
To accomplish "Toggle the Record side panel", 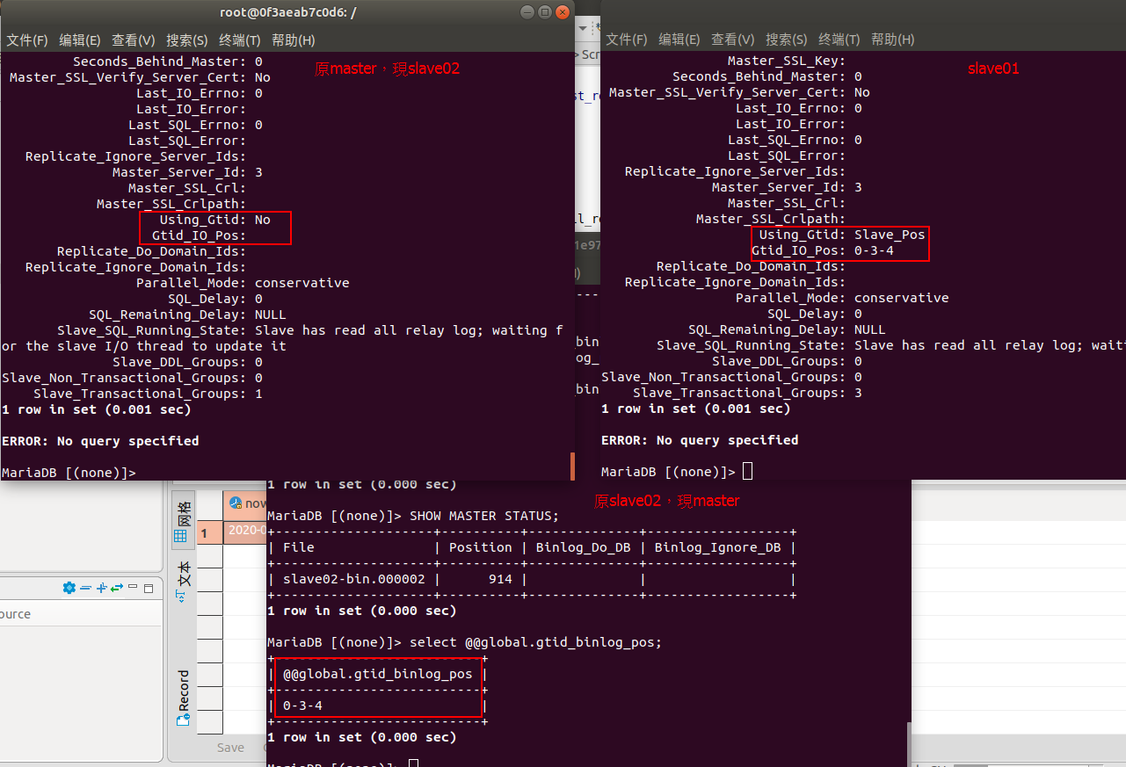I will pyautogui.click(x=183, y=698).
